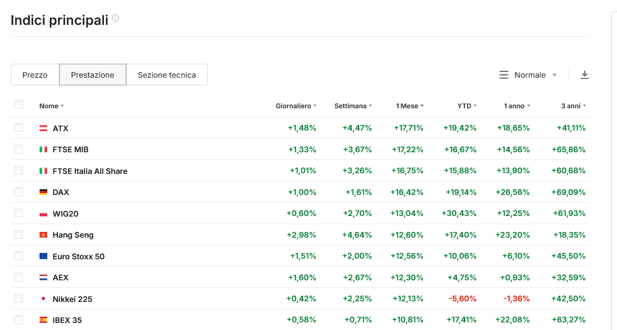Image resolution: width=617 pixels, height=330 pixels.
Task: Click the info icon beside Indici principali
Action: tap(115, 18)
